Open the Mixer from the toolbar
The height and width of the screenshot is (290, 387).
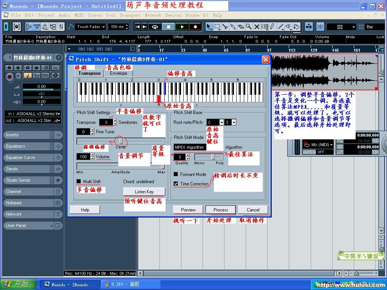[61, 27]
